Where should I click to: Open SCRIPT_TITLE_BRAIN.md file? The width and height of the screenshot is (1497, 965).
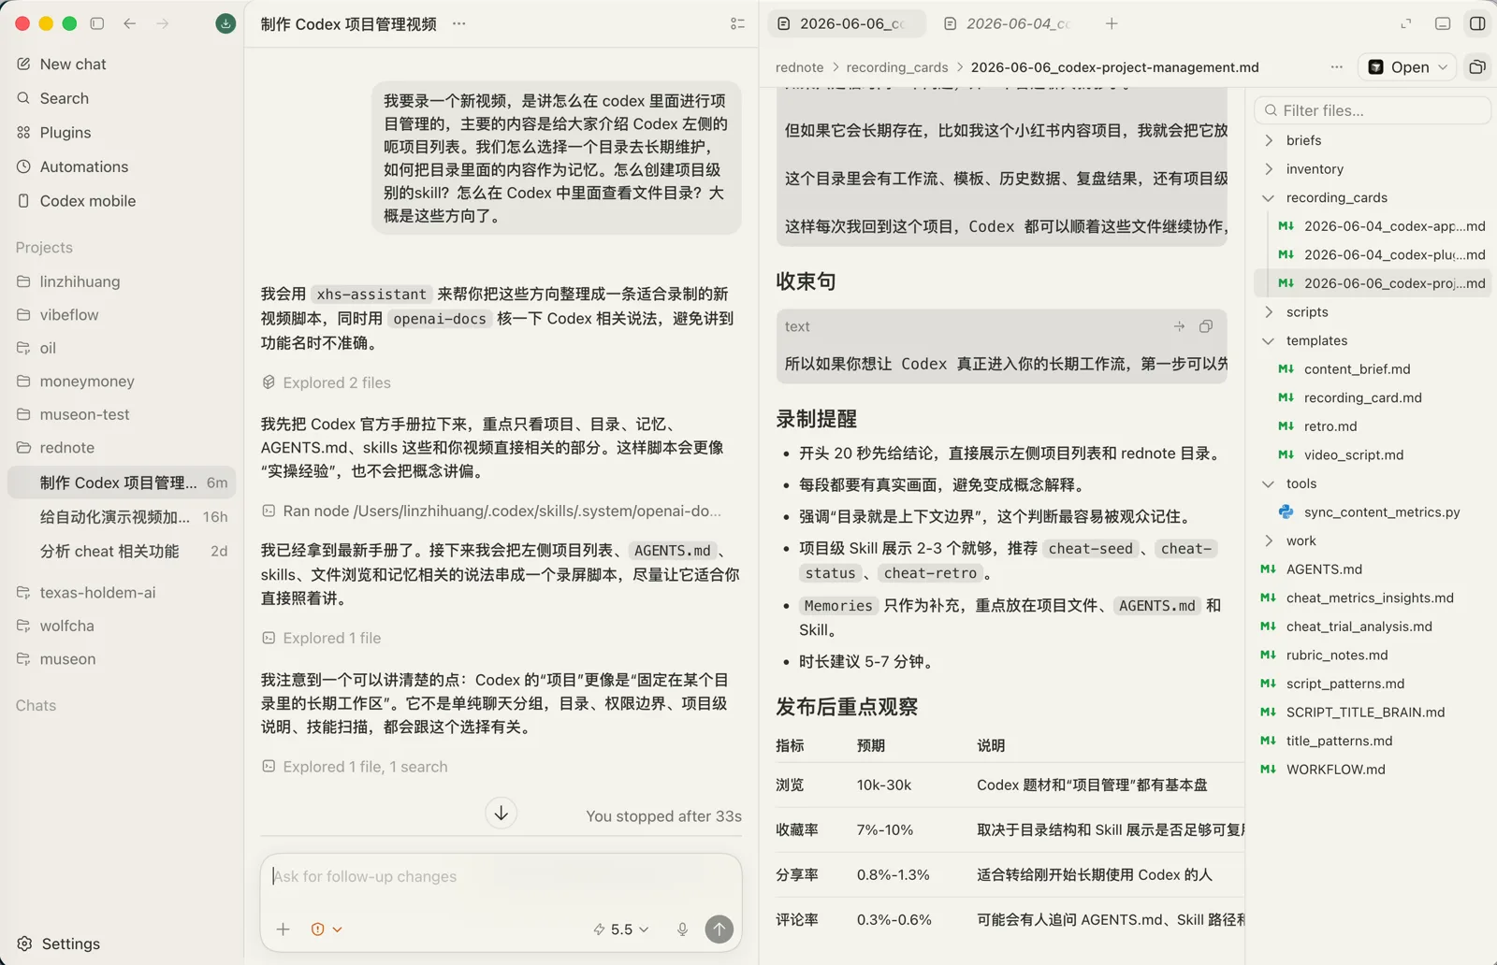(1372, 713)
